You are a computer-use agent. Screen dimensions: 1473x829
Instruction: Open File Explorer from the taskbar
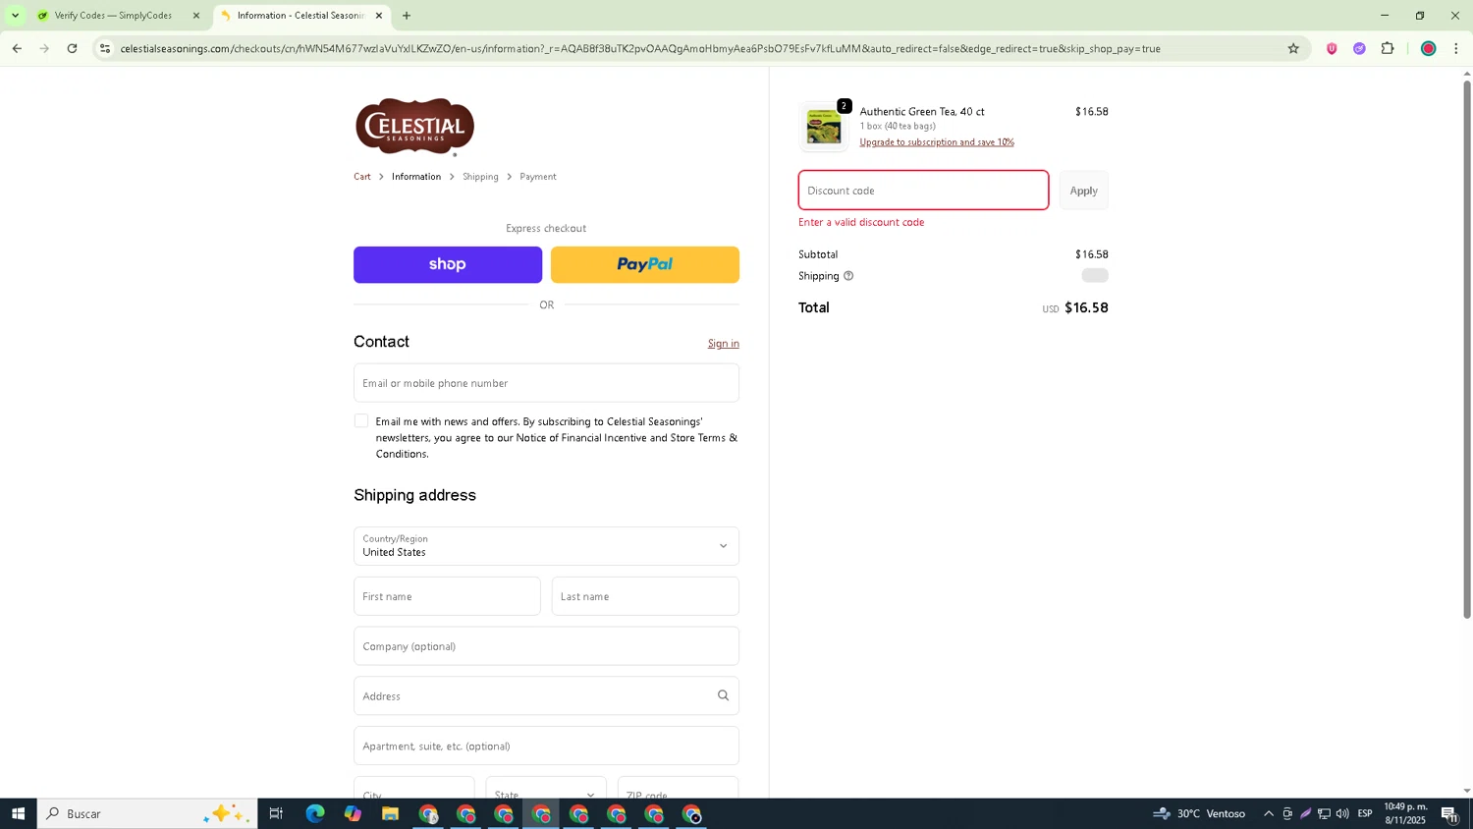[390, 813]
